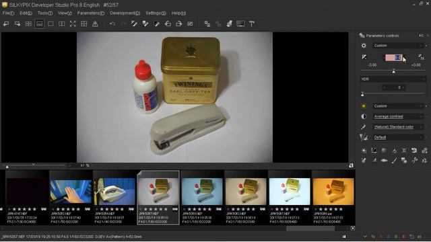Click the exposure bias slider handle
This screenshot has height=242, width=431.
[x=393, y=71]
